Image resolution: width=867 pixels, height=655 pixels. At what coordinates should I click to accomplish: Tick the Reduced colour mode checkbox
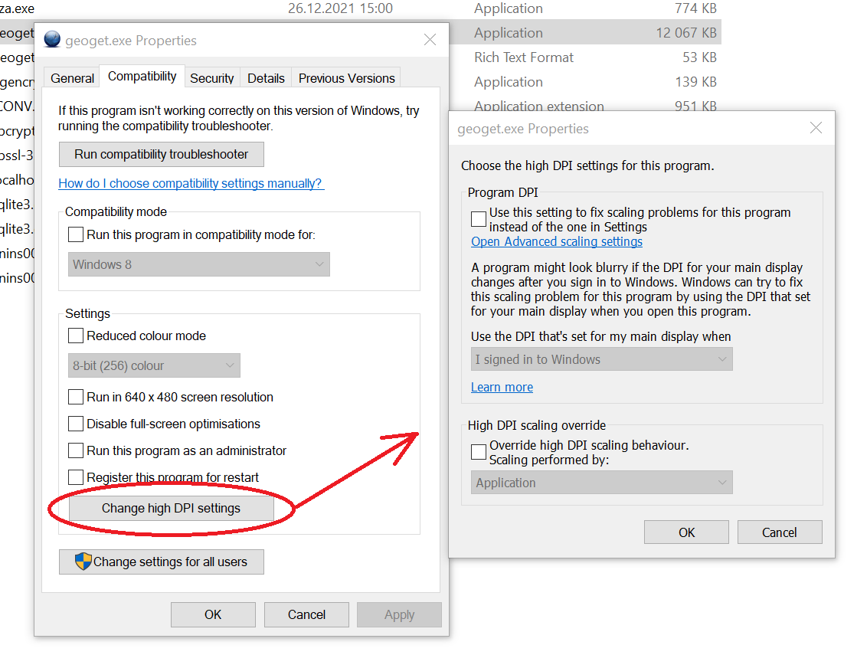click(x=76, y=336)
